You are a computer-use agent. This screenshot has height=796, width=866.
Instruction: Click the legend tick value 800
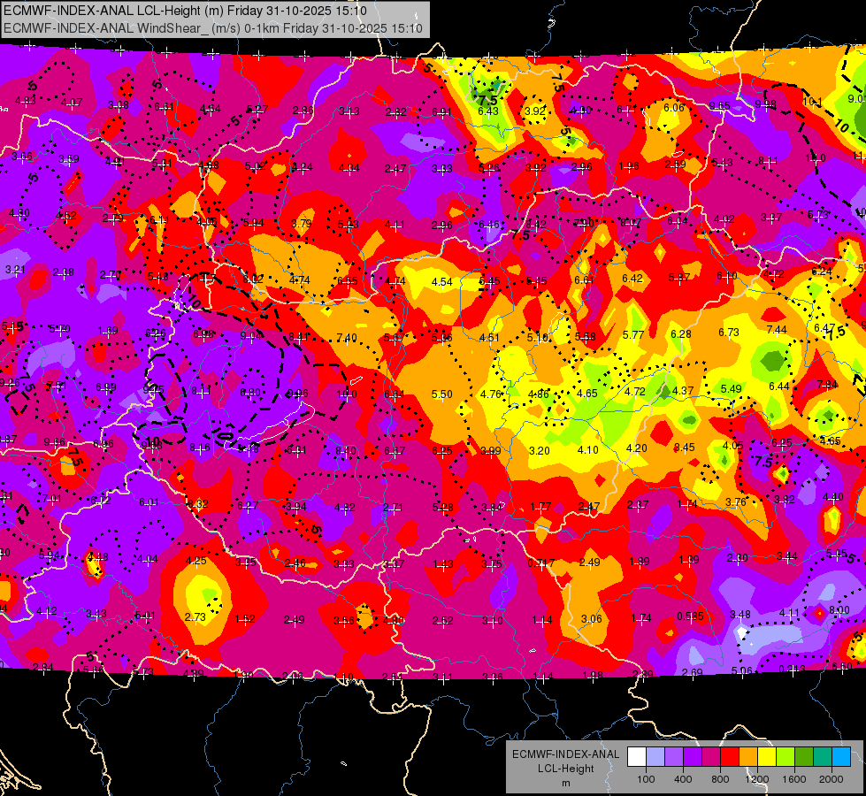tap(720, 779)
